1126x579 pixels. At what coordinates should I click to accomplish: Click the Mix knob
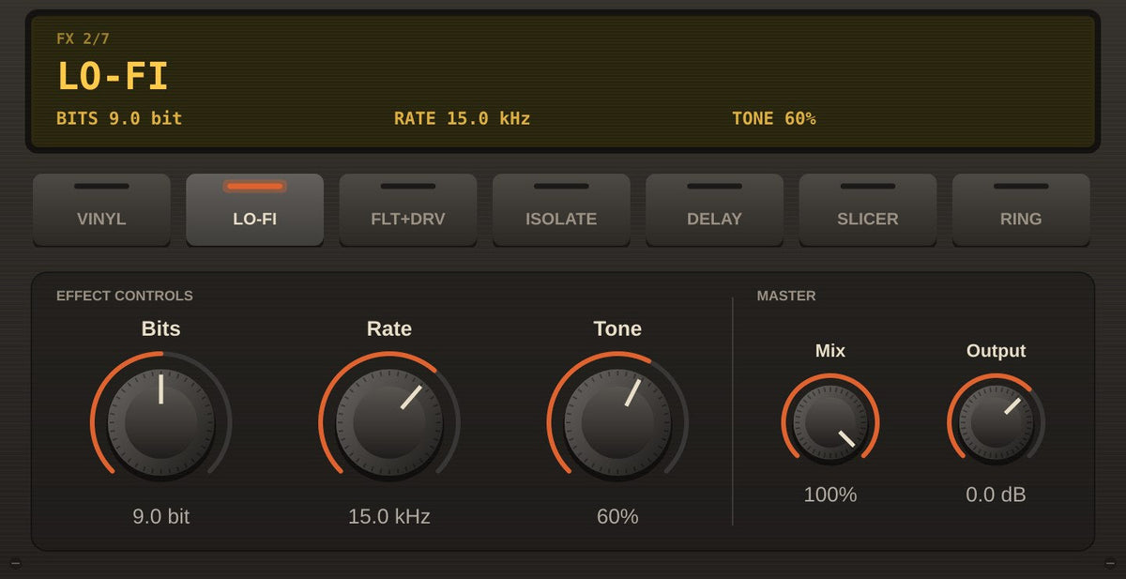tap(830, 421)
